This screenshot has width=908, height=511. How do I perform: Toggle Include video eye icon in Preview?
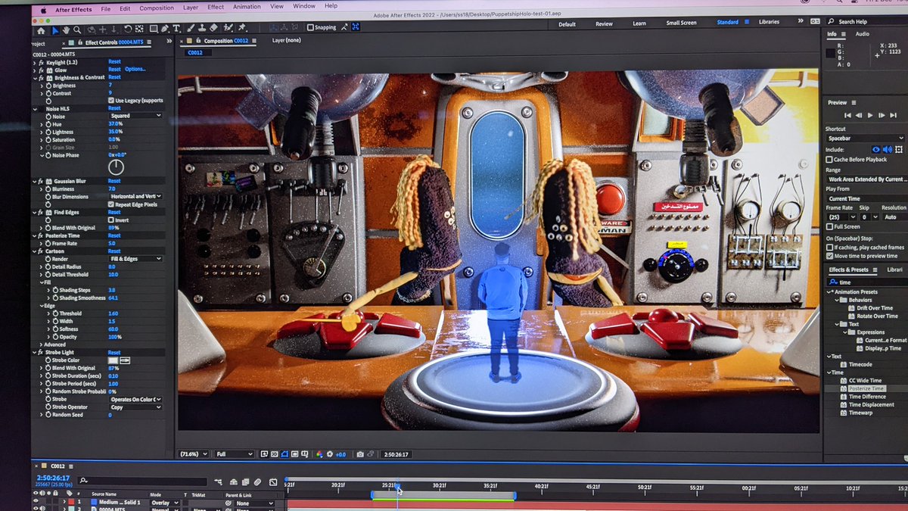[x=876, y=149]
